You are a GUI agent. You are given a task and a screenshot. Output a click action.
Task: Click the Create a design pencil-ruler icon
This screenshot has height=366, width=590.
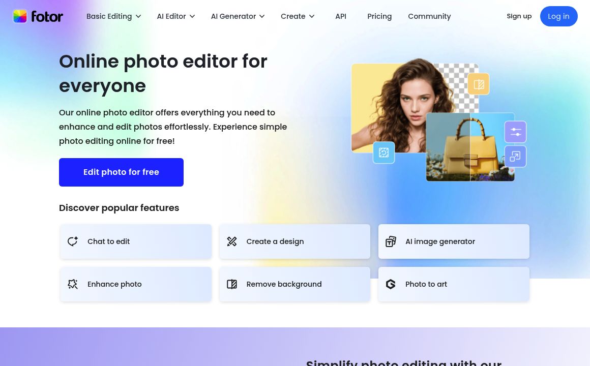click(232, 241)
